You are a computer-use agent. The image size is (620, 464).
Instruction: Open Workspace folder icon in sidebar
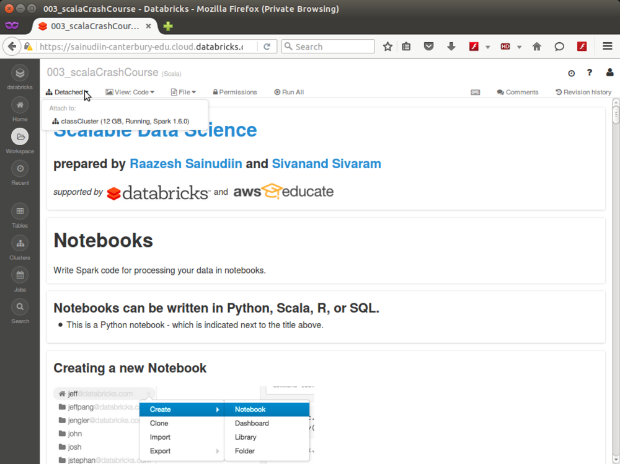pyautogui.click(x=20, y=137)
